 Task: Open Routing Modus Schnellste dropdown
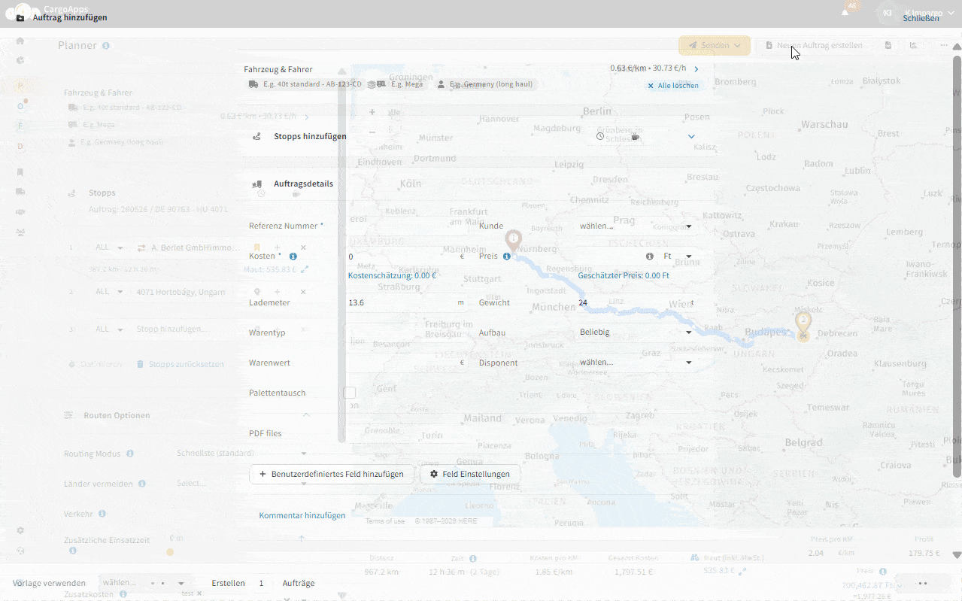(x=241, y=454)
